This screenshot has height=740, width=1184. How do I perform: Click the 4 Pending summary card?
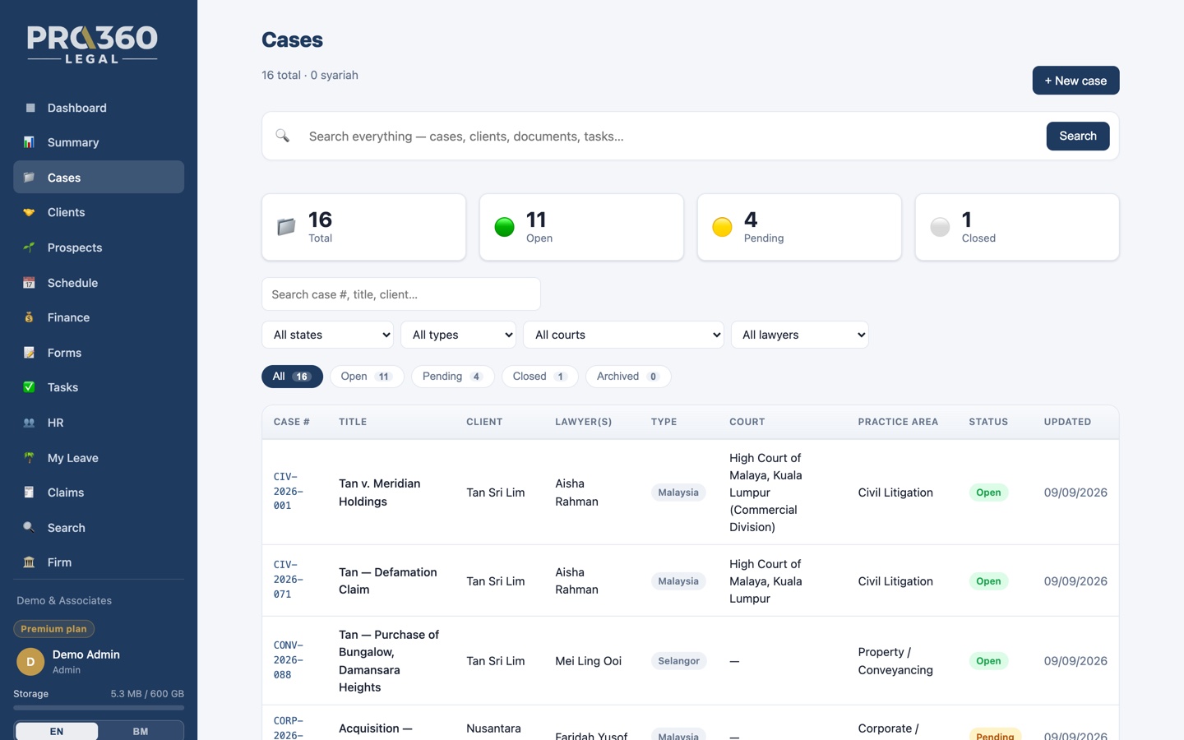tap(799, 227)
